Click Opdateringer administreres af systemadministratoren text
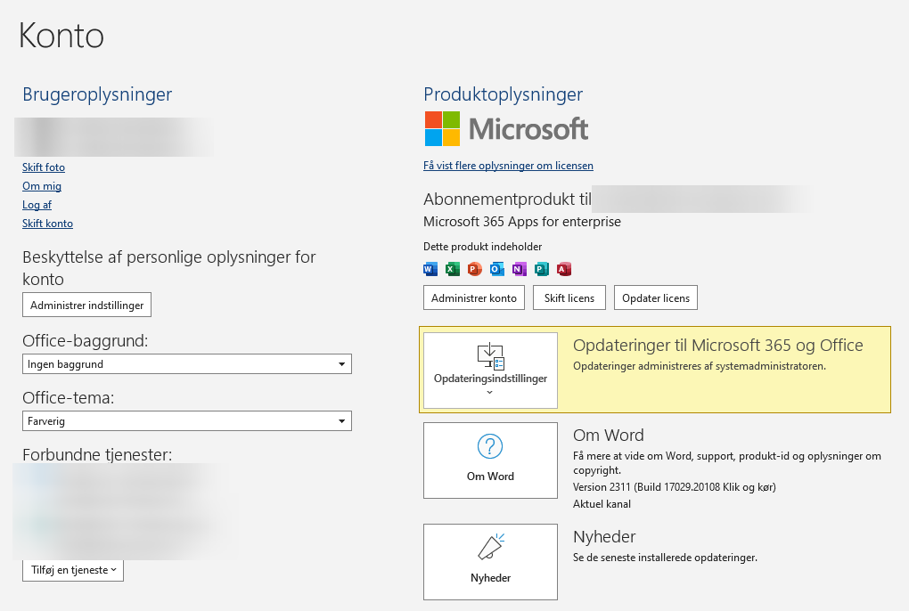 click(700, 366)
